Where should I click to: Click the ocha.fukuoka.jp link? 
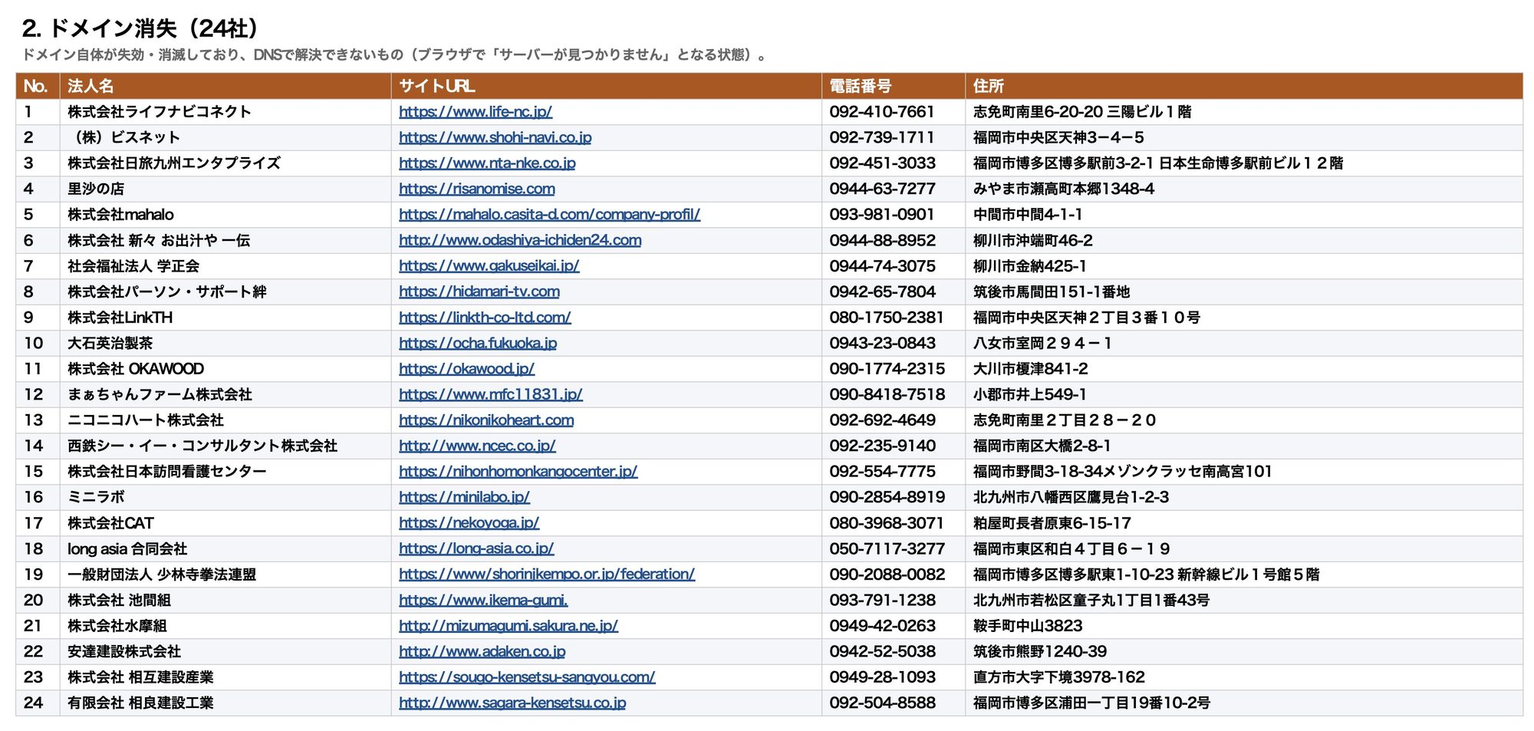pyautogui.click(x=478, y=344)
